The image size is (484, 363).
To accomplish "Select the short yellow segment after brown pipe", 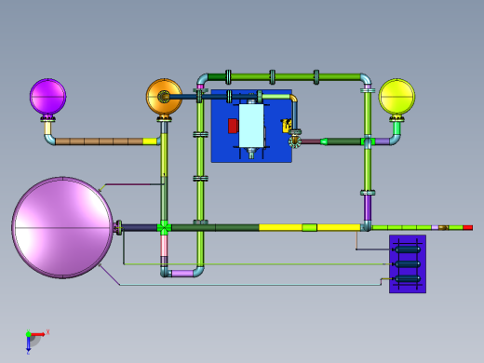I will click(x=150, y=141).
